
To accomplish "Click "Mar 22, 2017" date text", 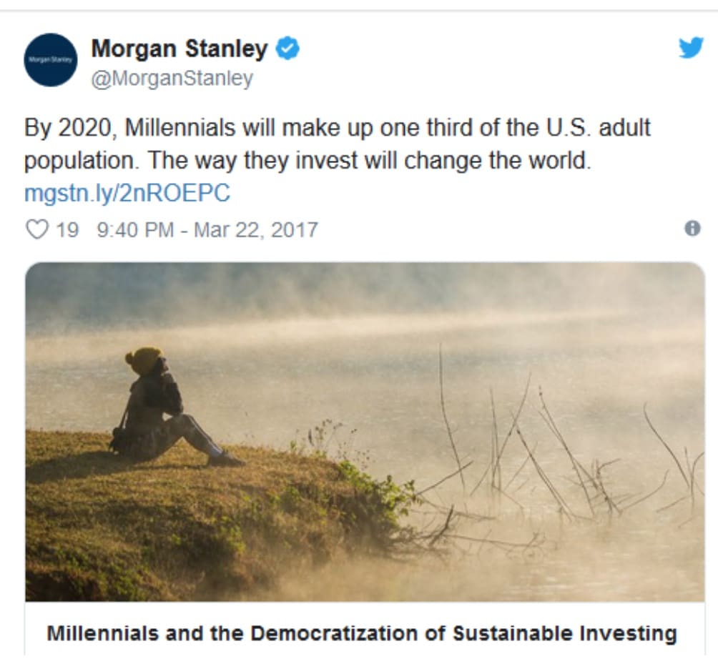I will point(255,230).
